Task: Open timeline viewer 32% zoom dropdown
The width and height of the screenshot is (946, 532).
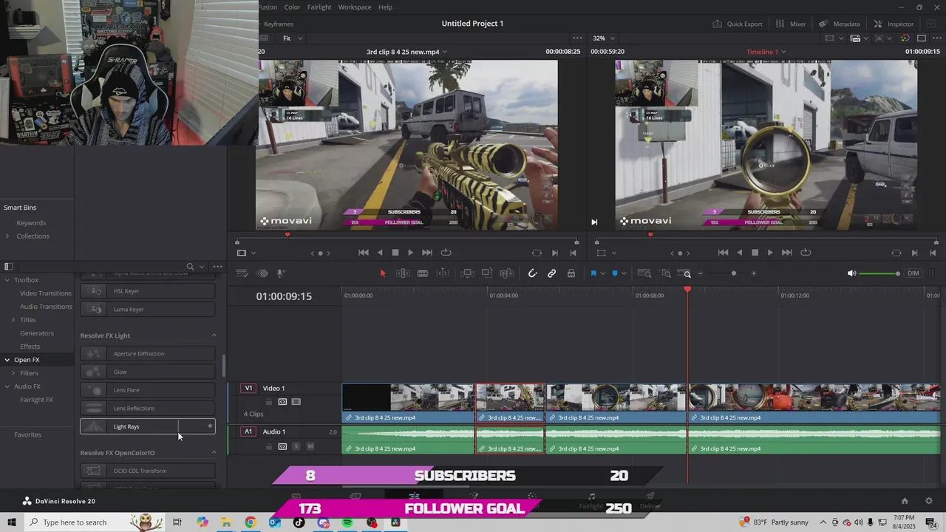Action: pyautogui.click(x=604, y=38)
